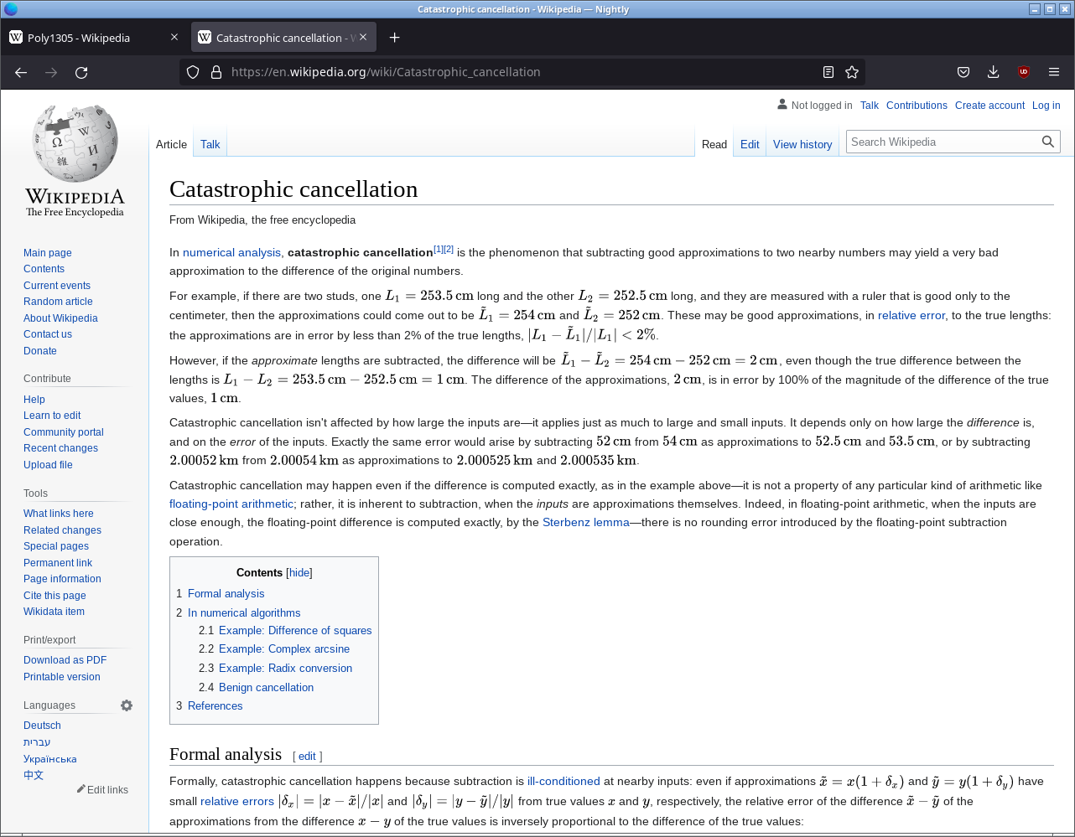Open the View history tab

click(x=802, y=144)
